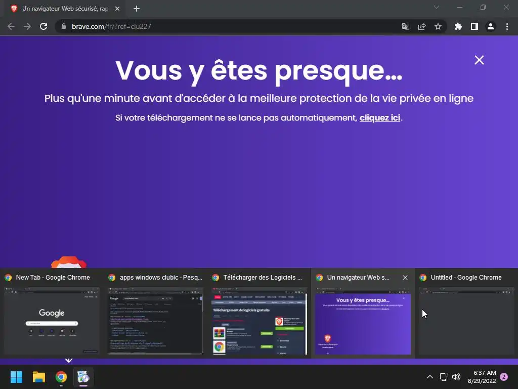
Task: Switch to Untitled - Google Chrome preview
Action: click(466, 313)
